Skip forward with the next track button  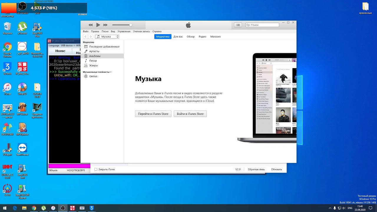pos(105,25)
